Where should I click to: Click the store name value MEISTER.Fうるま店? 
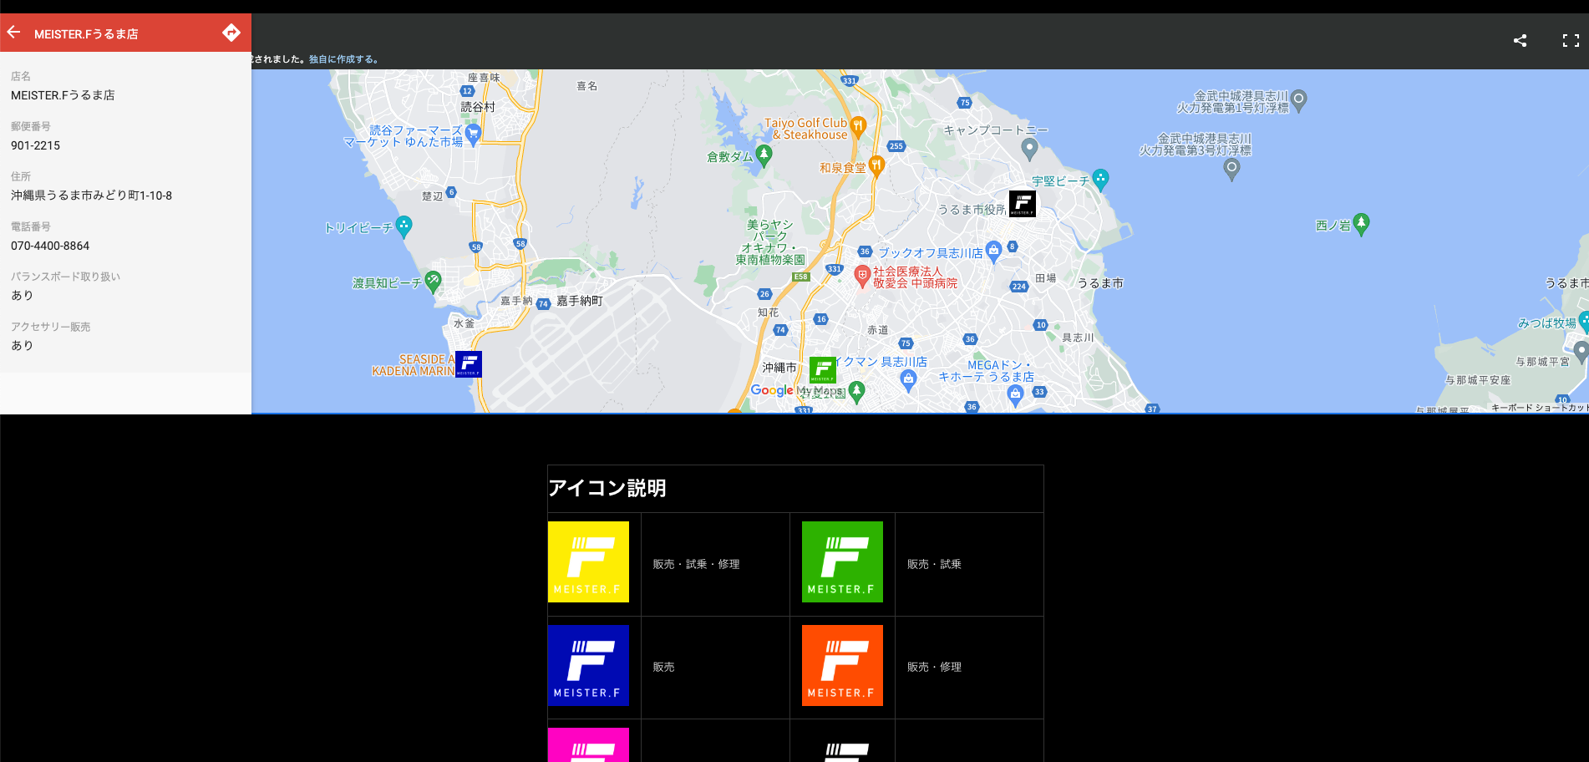(x=63, y=95)
